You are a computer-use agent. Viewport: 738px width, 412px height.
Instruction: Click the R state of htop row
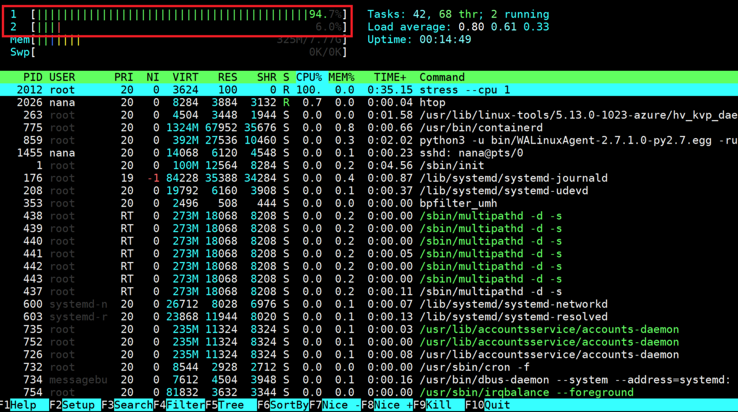[286, 103]
